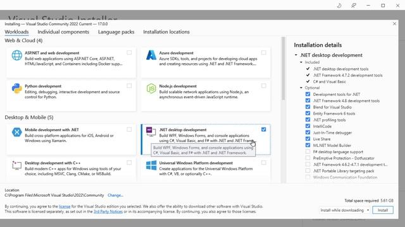Toggle dark theme moon icon in title bar
Image resolution: width=405 pixels, height=227 pixels.
339,6
